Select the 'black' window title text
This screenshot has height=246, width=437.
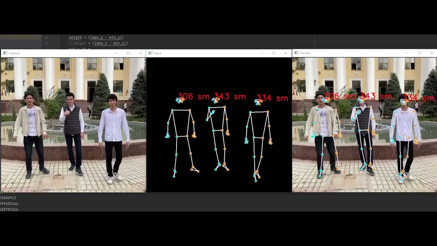pos(158,53)
